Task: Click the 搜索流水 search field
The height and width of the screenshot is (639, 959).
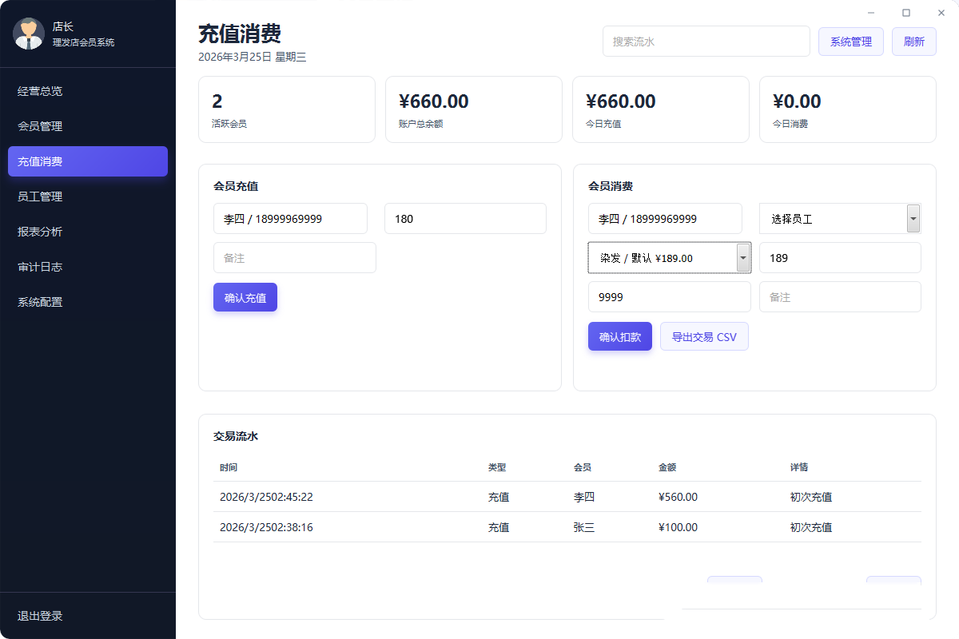Action: click(706, 41)
